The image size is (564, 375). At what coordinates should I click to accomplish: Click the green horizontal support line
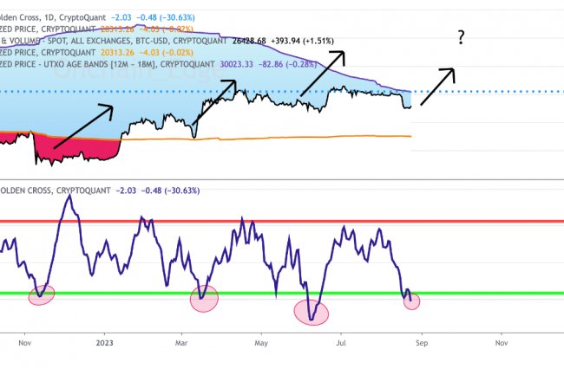pos(260,294)
